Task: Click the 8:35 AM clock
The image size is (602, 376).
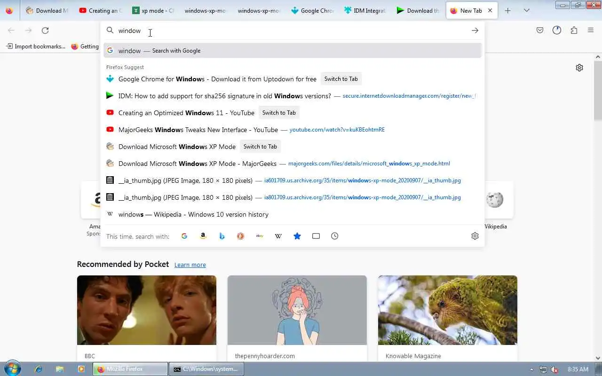Action: [x=578, y=369]
